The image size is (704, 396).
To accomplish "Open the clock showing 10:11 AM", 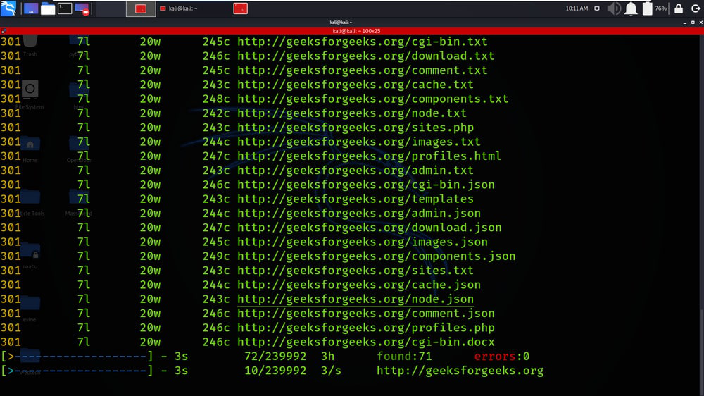I will [x=577, y=8].
